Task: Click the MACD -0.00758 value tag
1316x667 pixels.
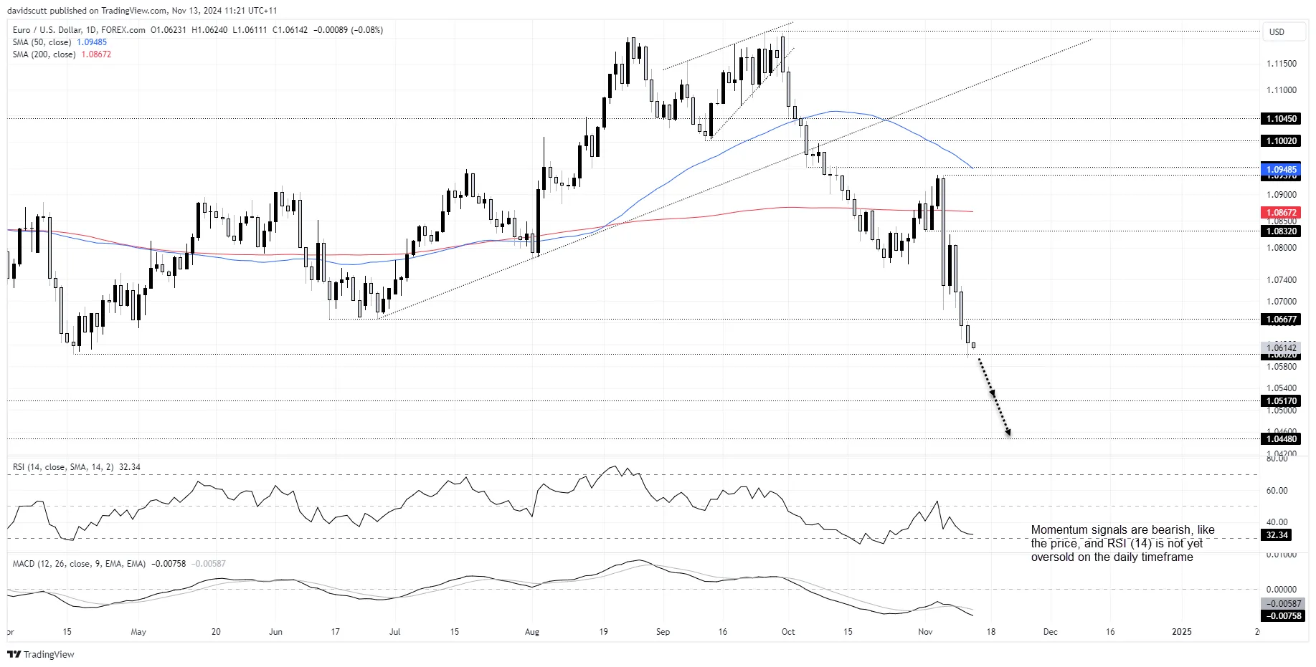Action: pyautogui.click(x=1283, y=616)
